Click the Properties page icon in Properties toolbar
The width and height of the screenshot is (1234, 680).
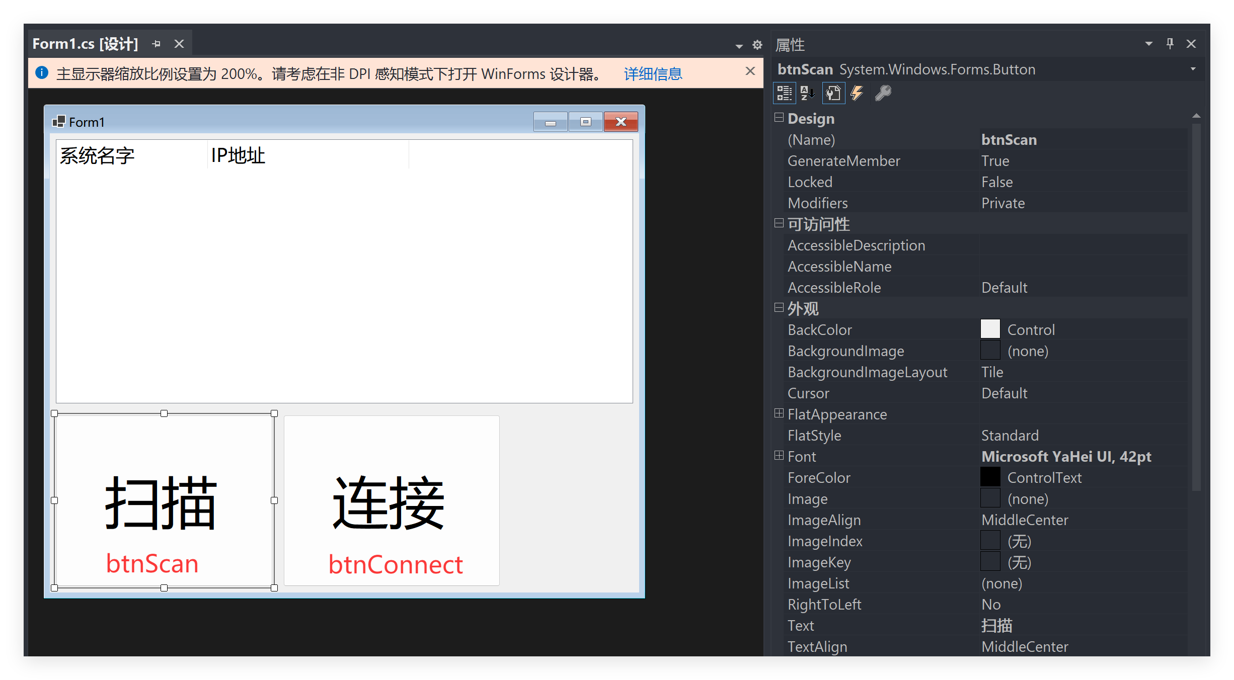click(x=833, y=93)
